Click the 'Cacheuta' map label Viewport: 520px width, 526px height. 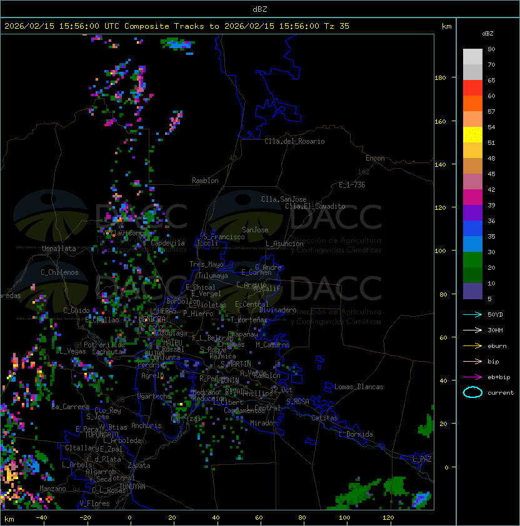coord(107,352)
